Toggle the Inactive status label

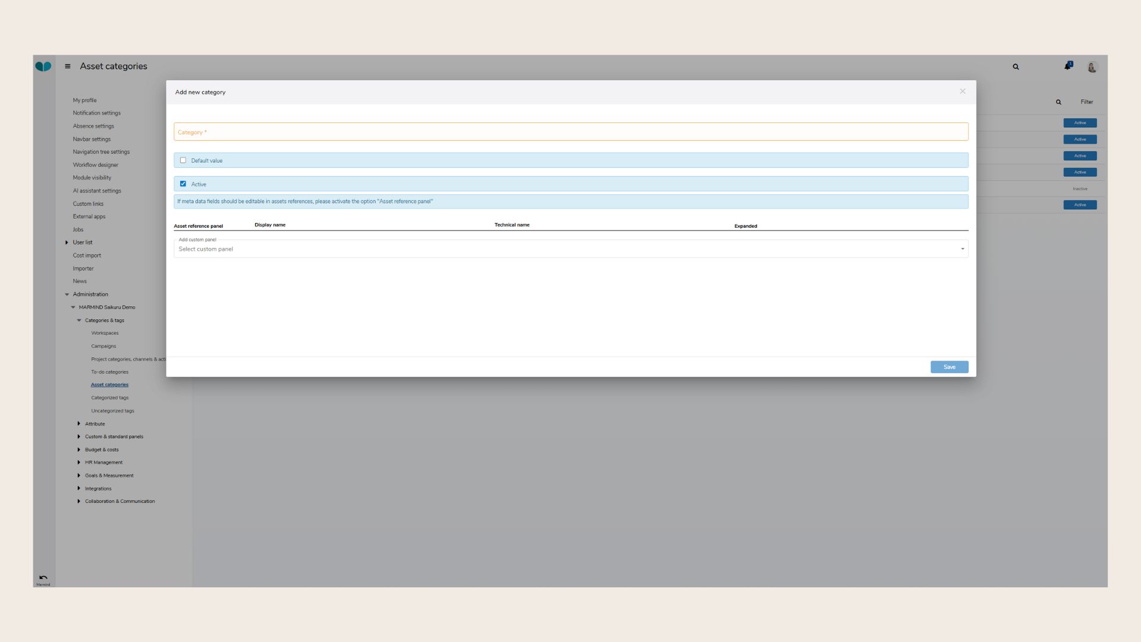(x=1080, y=189)
